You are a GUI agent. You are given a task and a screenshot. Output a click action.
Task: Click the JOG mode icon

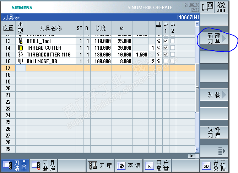[x=221, y=7]
